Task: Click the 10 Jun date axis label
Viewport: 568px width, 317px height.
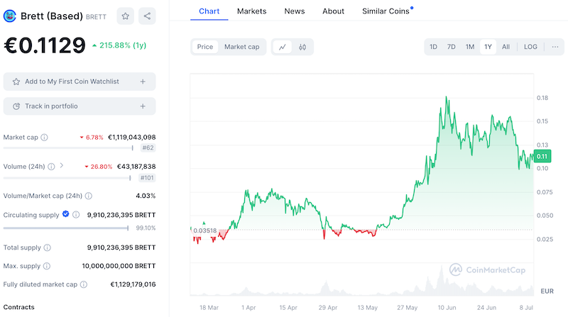Action: click(x=447, y=308)
